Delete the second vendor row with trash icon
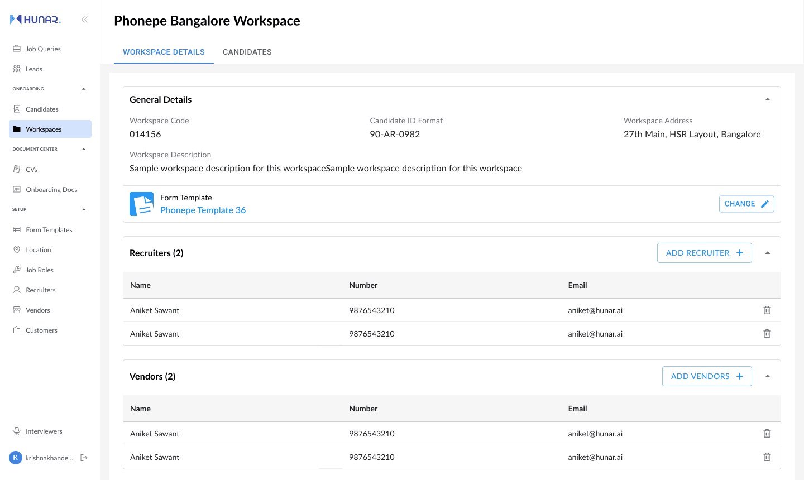 pos(767,457)
